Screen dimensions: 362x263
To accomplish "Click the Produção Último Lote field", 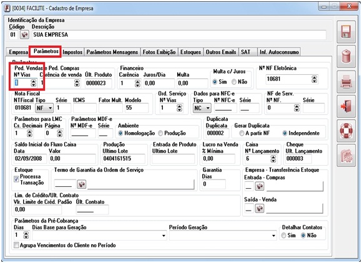I will 124,158.
